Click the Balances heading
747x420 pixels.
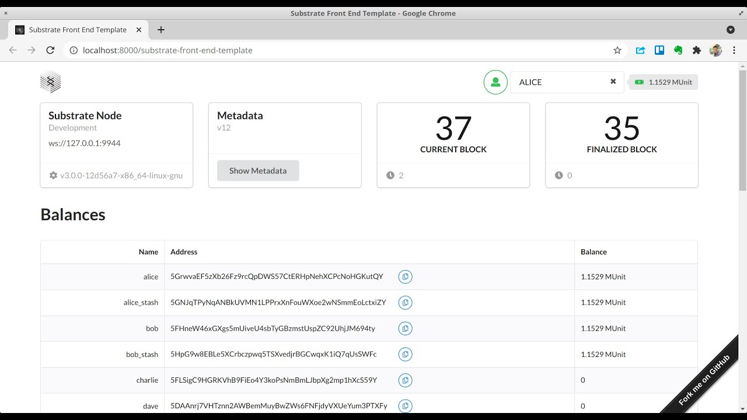(x=73, y=215)
